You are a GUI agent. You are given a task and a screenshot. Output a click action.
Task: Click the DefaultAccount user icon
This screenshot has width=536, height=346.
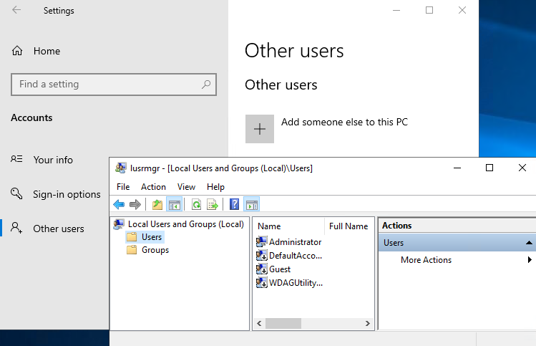coord(261,255)
